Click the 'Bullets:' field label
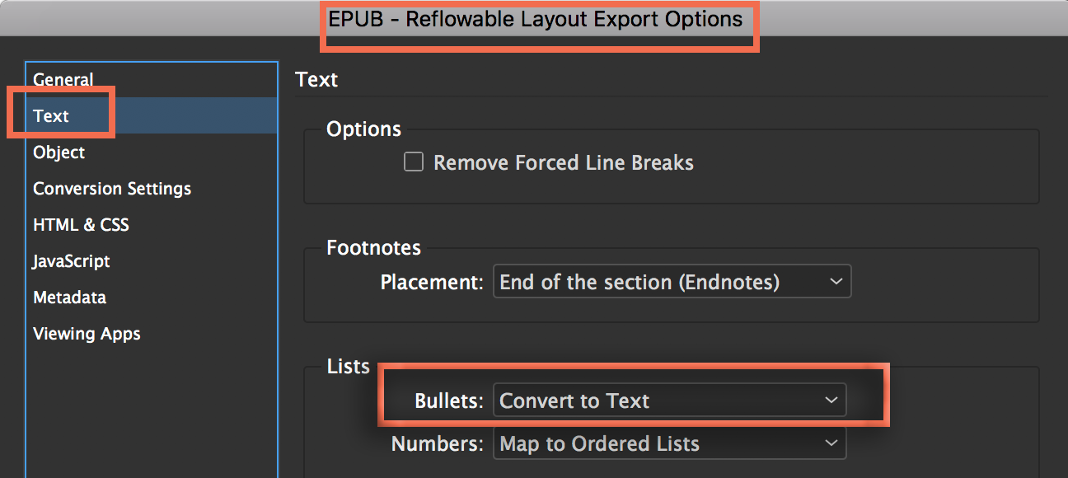1068x478 pixels. [x=448, y=401]
